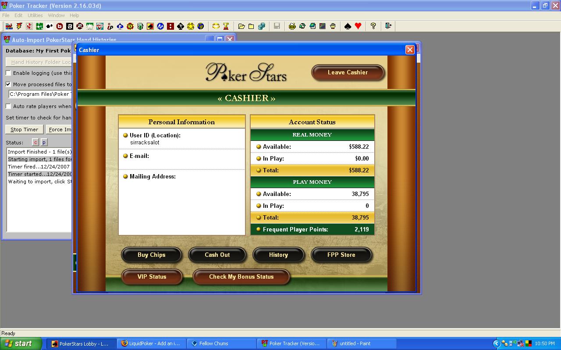The width and height of the screenshot is (561, 350).
Task: Click the blue circle 'N' wave icon
Action: (160, 26)
